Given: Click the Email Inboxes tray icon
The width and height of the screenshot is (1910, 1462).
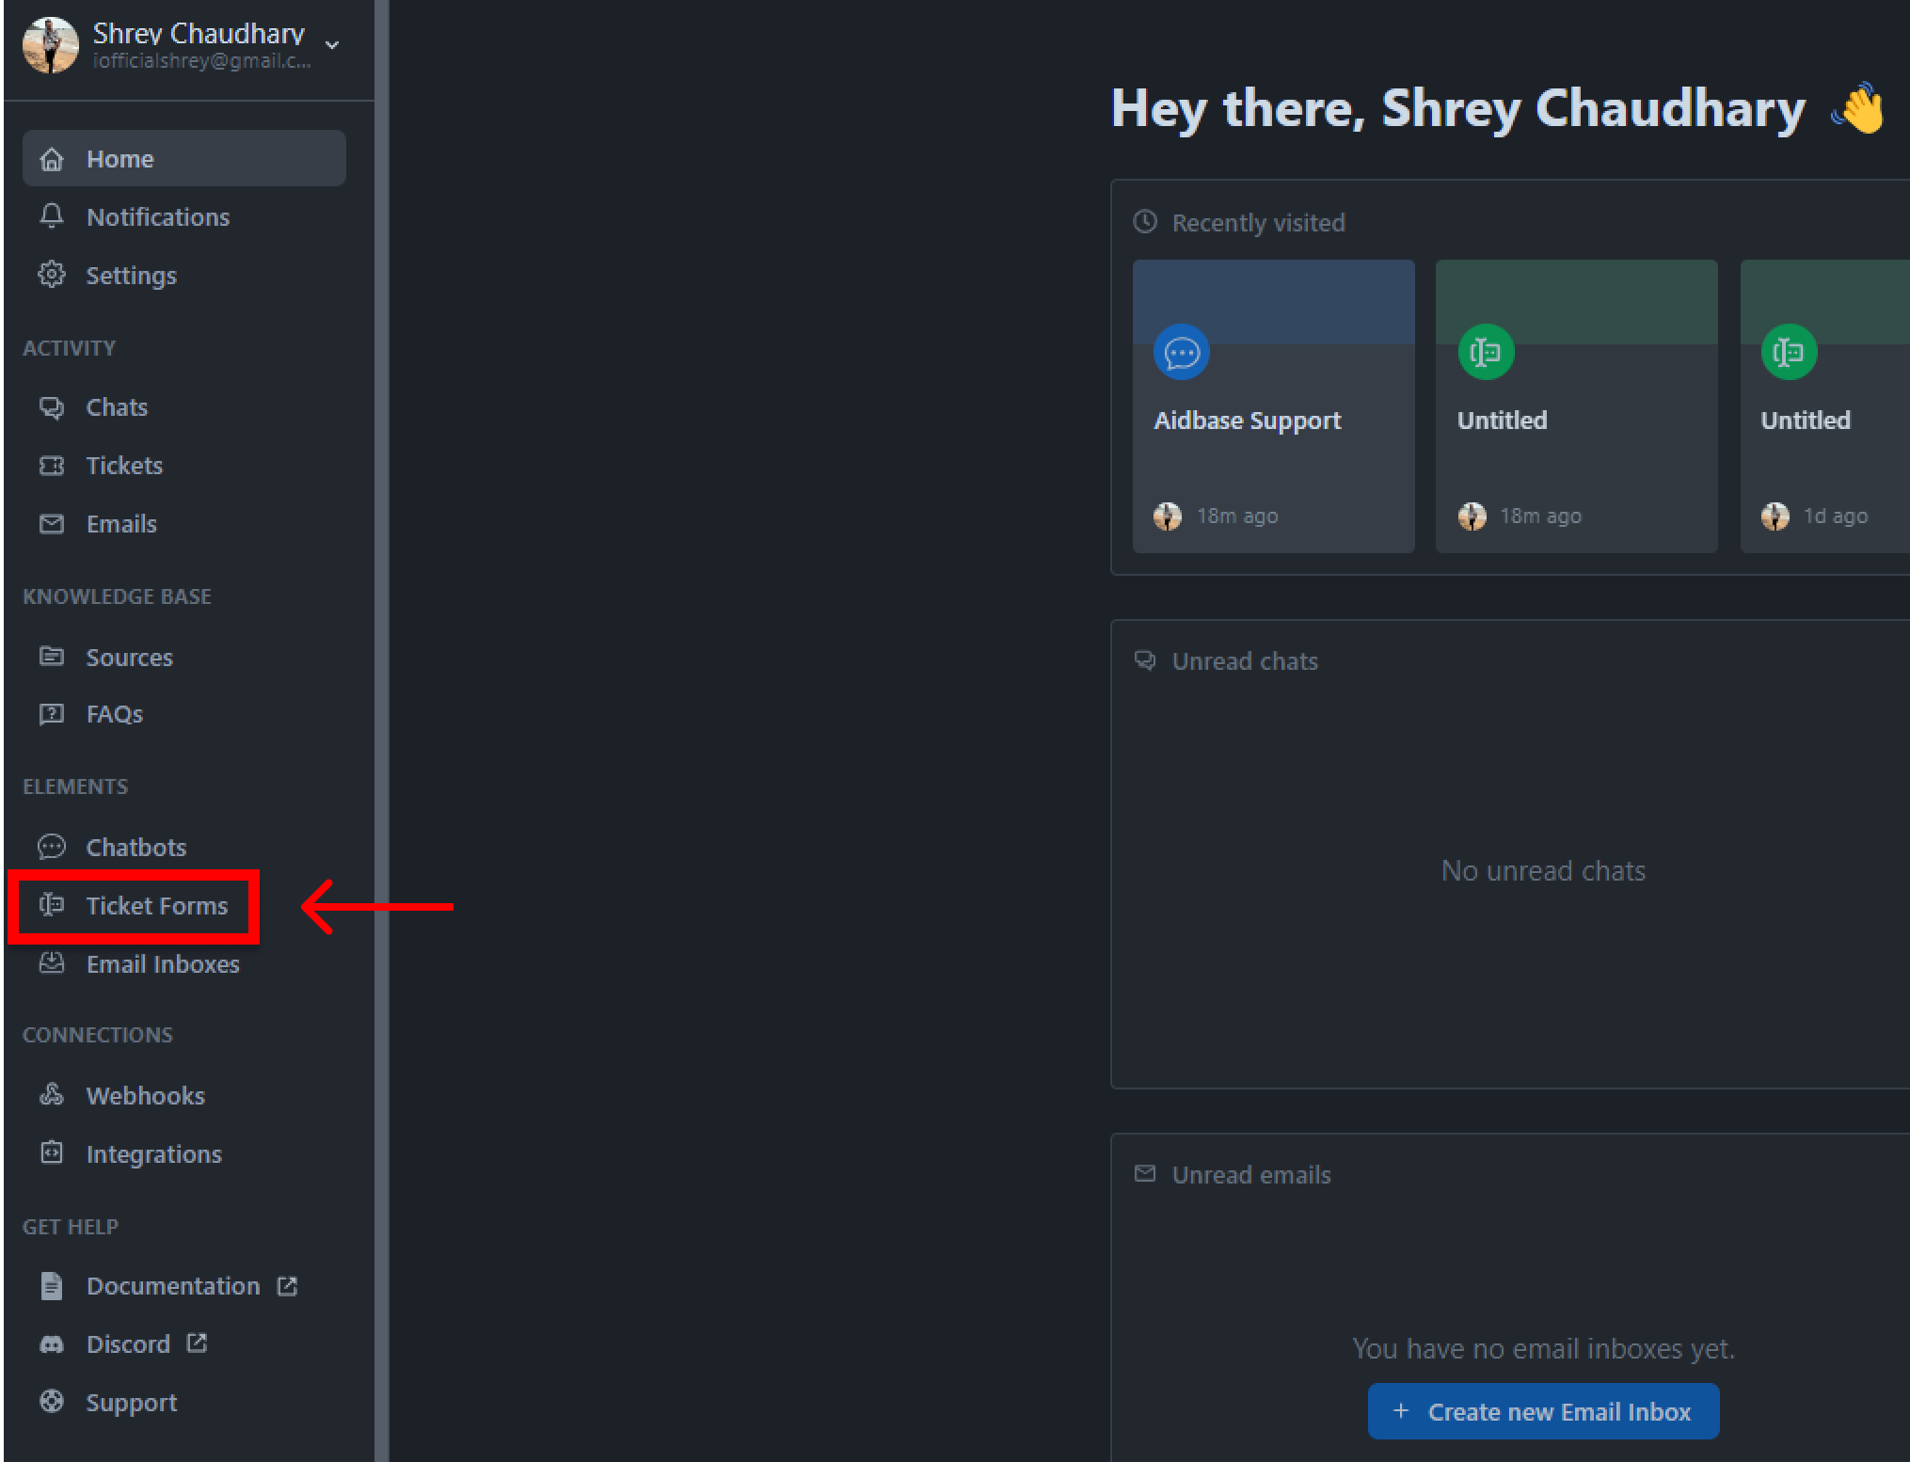Looking at the screenshot, I should [x=52, y=963].
